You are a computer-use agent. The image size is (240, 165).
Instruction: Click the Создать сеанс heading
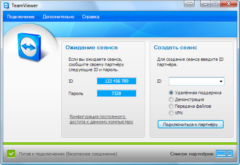(176, 47)
